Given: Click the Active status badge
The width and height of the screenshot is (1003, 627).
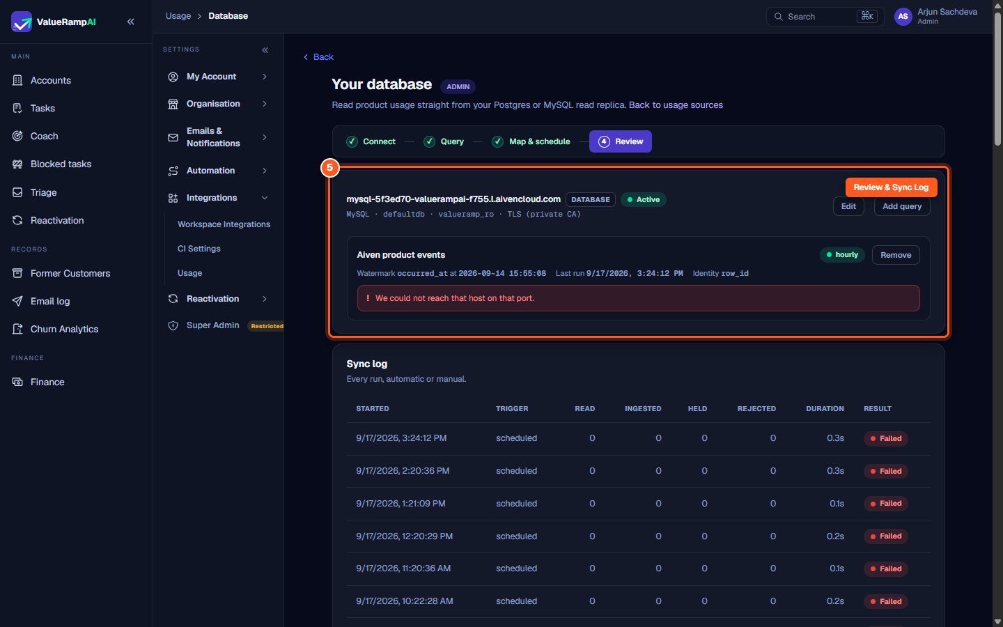Looking at the screenshot, I should pyautogui.click(x=644, y=200).
